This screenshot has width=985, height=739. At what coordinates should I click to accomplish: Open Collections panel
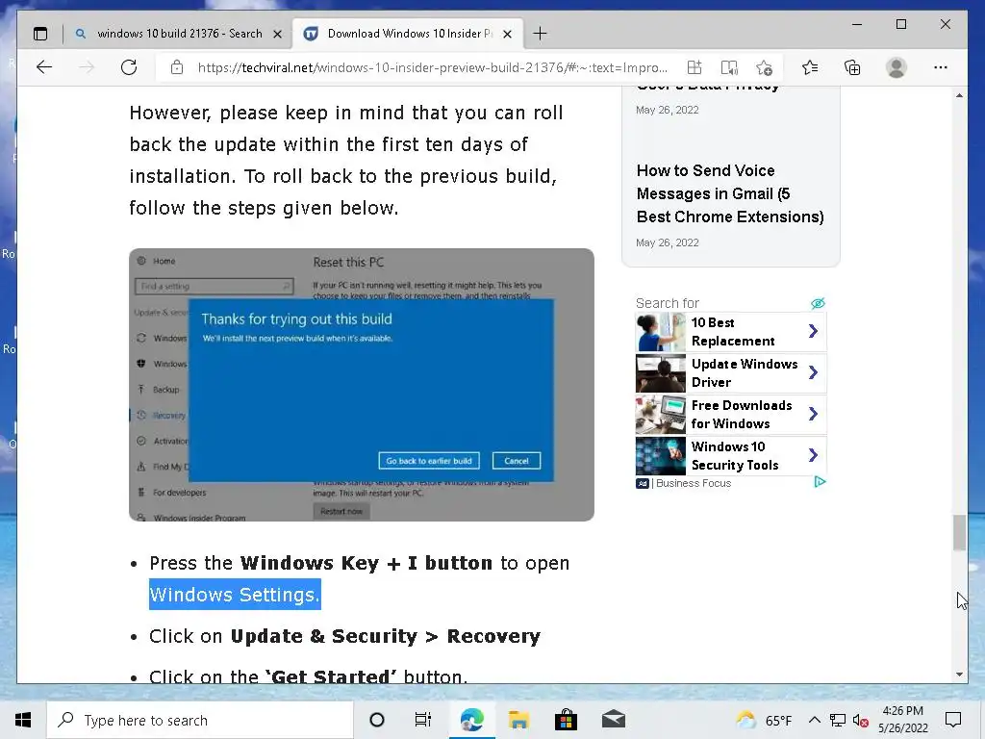tap(852, 67)
